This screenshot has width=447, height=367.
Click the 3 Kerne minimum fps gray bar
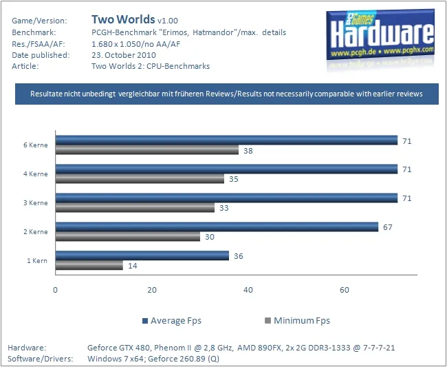[x=135, y=207]
